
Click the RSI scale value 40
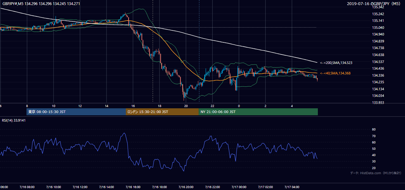pos(374,155)
